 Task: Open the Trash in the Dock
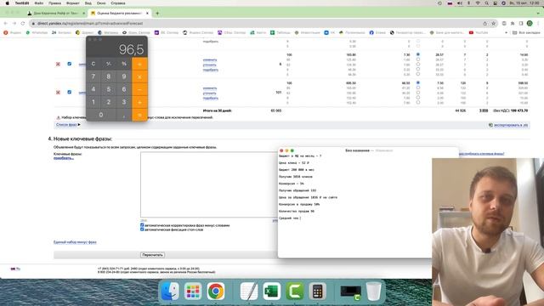[x=374, y=291]
